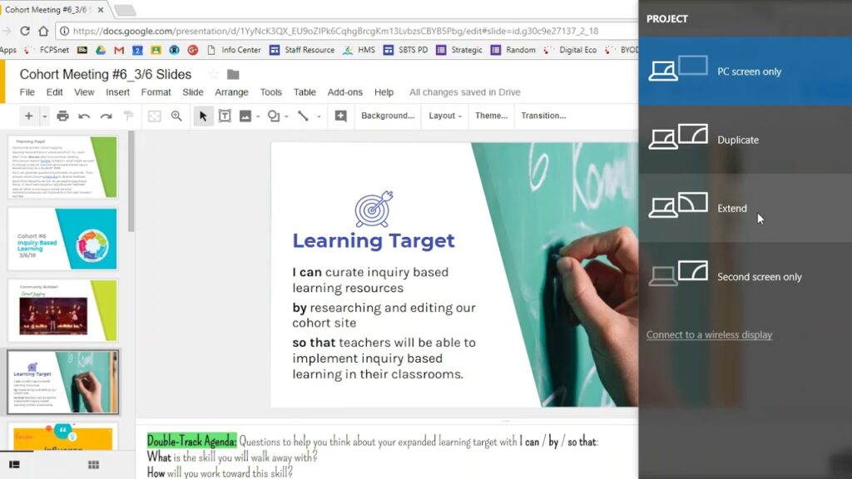Viewport: 852px width, 479px height.
Task: Click the Zoom magnifier tool
Action: pos(176,116)
